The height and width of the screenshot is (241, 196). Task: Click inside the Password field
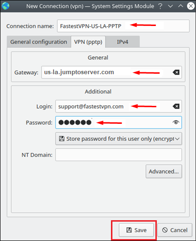coord(119,122)
